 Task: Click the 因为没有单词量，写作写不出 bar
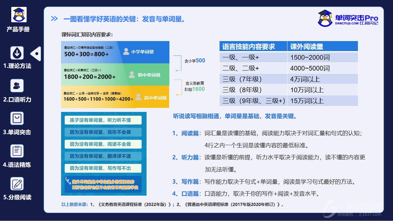coord(103,168)
